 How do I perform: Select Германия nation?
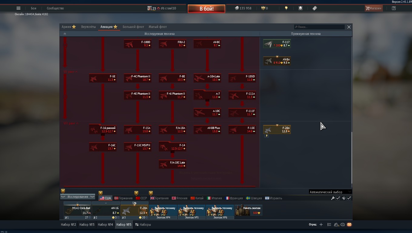click(123, 198)
